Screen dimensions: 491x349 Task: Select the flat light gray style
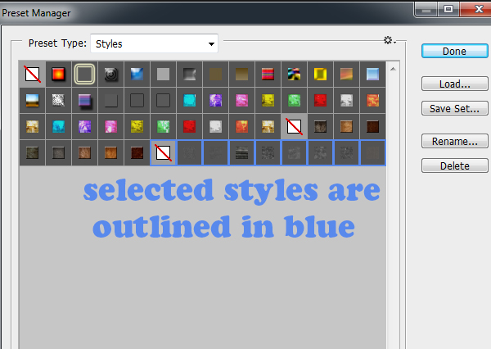coord(163,75)
